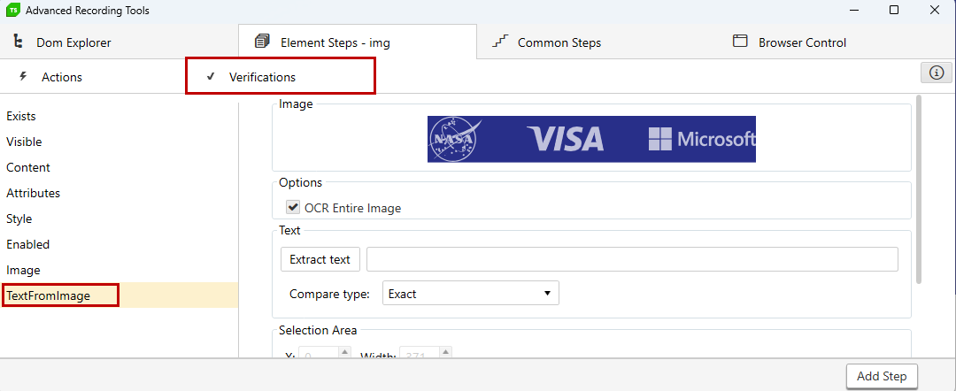The image size is (956, 391).
Task: Click the Extract text button
Action: coord(320,259)
